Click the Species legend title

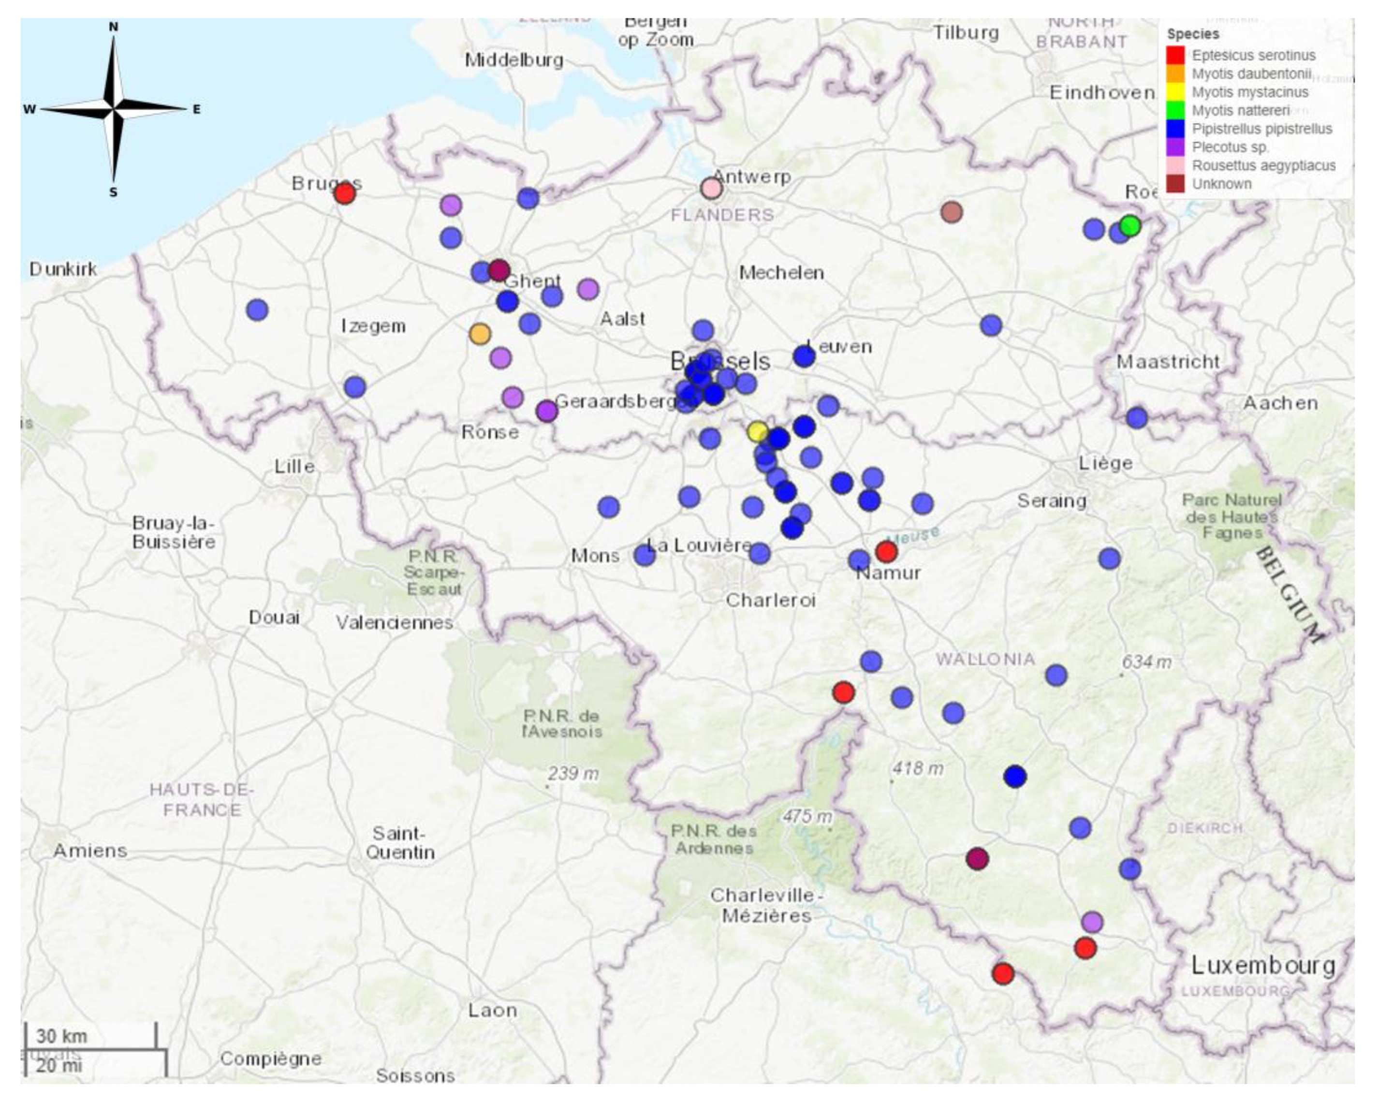point(1193,34)
